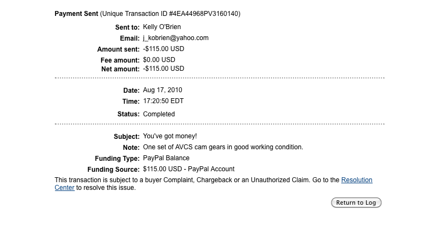Open the Resolution Center link
The image size is (438, 225).
pos(356,180)
